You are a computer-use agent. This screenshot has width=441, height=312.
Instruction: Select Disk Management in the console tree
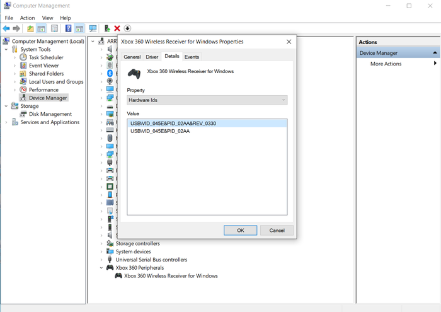50,114
